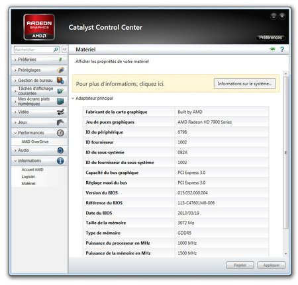
Task: Click 'ID du fournisseur du sous-système' label
Action: [120, 163]
